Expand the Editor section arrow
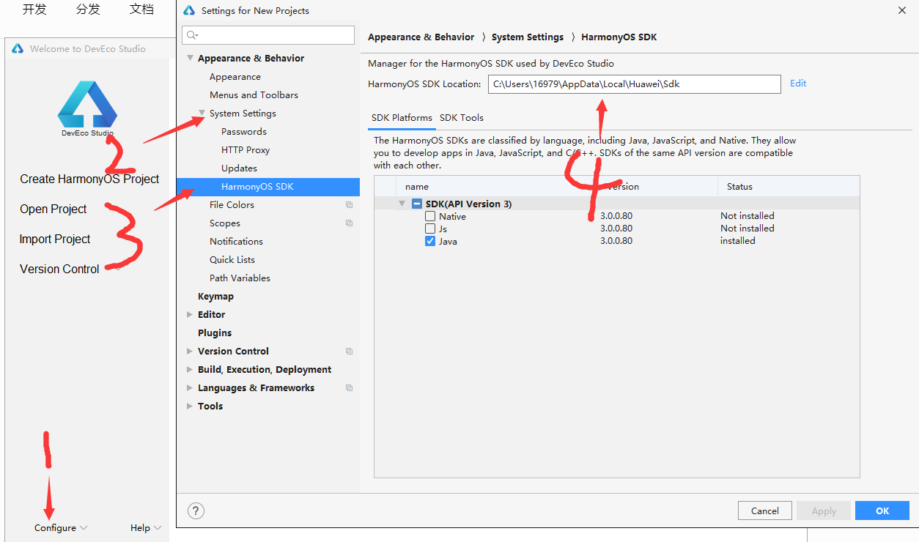This screenshot has width=919, height=542. [190, 315]
